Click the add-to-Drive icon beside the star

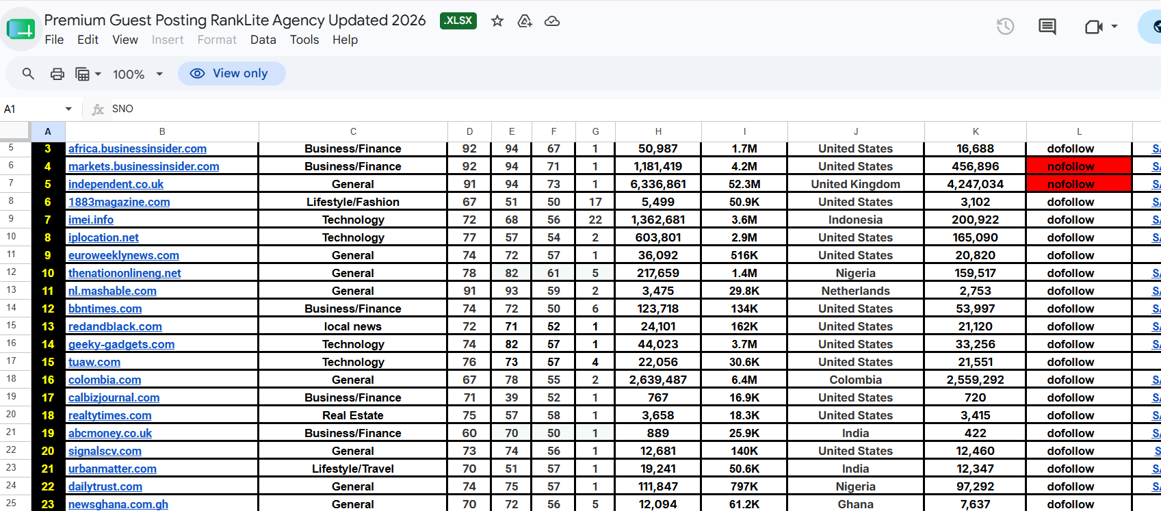tap(525, 21)
